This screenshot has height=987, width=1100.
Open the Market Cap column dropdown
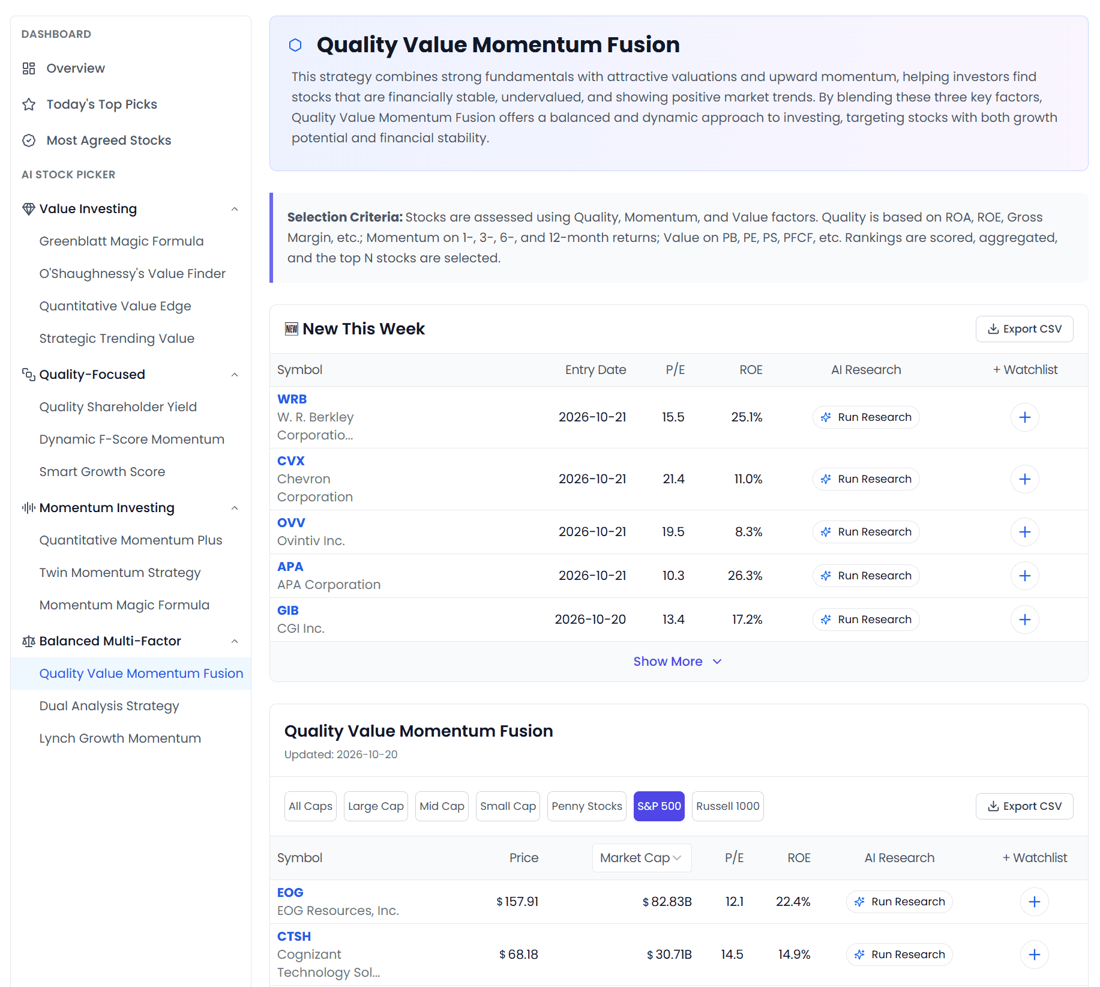coord(642,858)
